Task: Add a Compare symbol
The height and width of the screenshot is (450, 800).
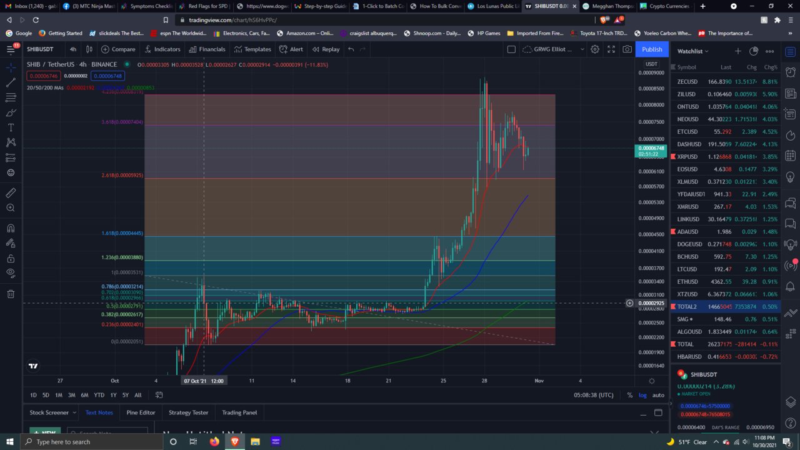Action: [x=118, y=49]
